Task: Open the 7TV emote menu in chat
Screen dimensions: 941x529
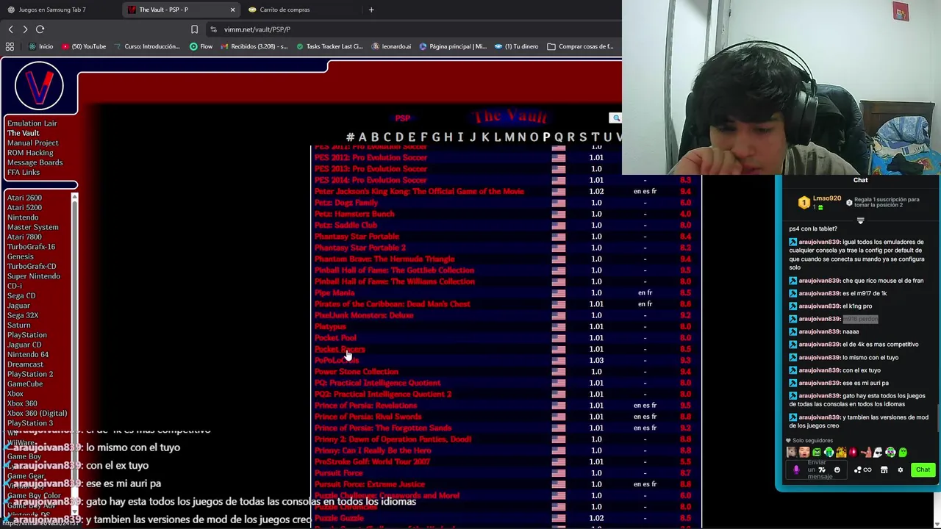Action: (x=822, y=470)
